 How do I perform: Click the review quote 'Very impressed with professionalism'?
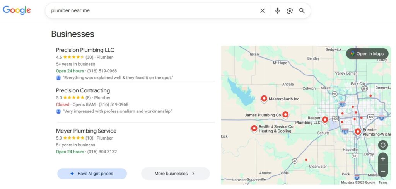click(x=118, y=111)
